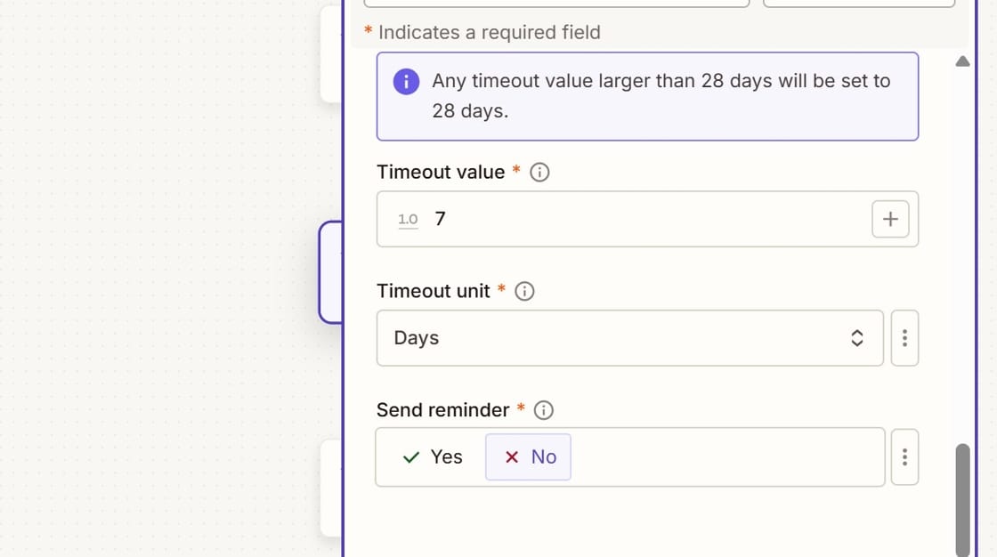Click the up-down chevron on the Days selector
997x557 pixels.
[x=856, y=338]
